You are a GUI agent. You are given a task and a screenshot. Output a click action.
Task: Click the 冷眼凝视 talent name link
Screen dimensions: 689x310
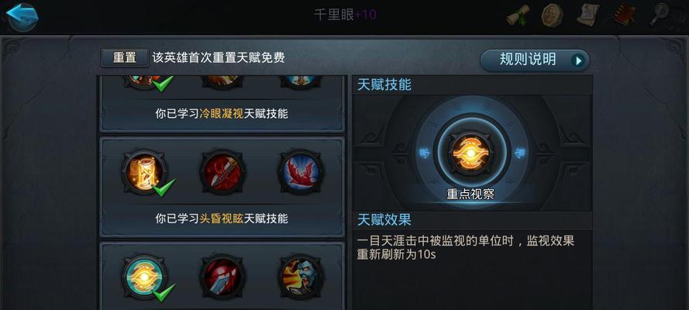(222, 114)
